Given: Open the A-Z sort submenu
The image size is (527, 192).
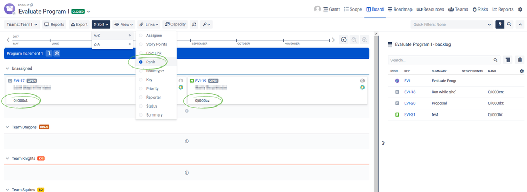Looking at the screenshot, I should (112, 35).
